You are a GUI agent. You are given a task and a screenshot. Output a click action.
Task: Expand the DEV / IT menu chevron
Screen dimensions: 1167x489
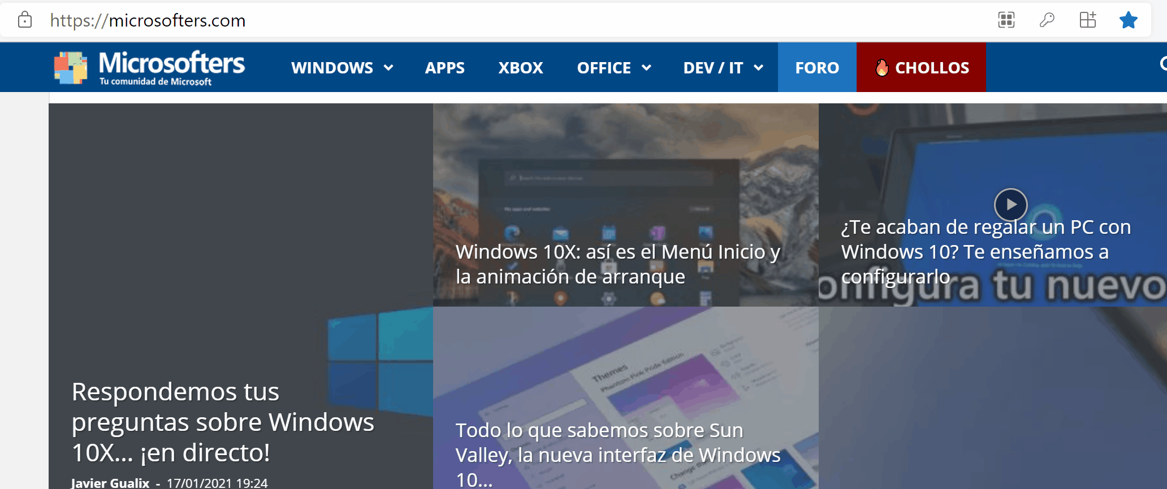[x=759, y=68]
